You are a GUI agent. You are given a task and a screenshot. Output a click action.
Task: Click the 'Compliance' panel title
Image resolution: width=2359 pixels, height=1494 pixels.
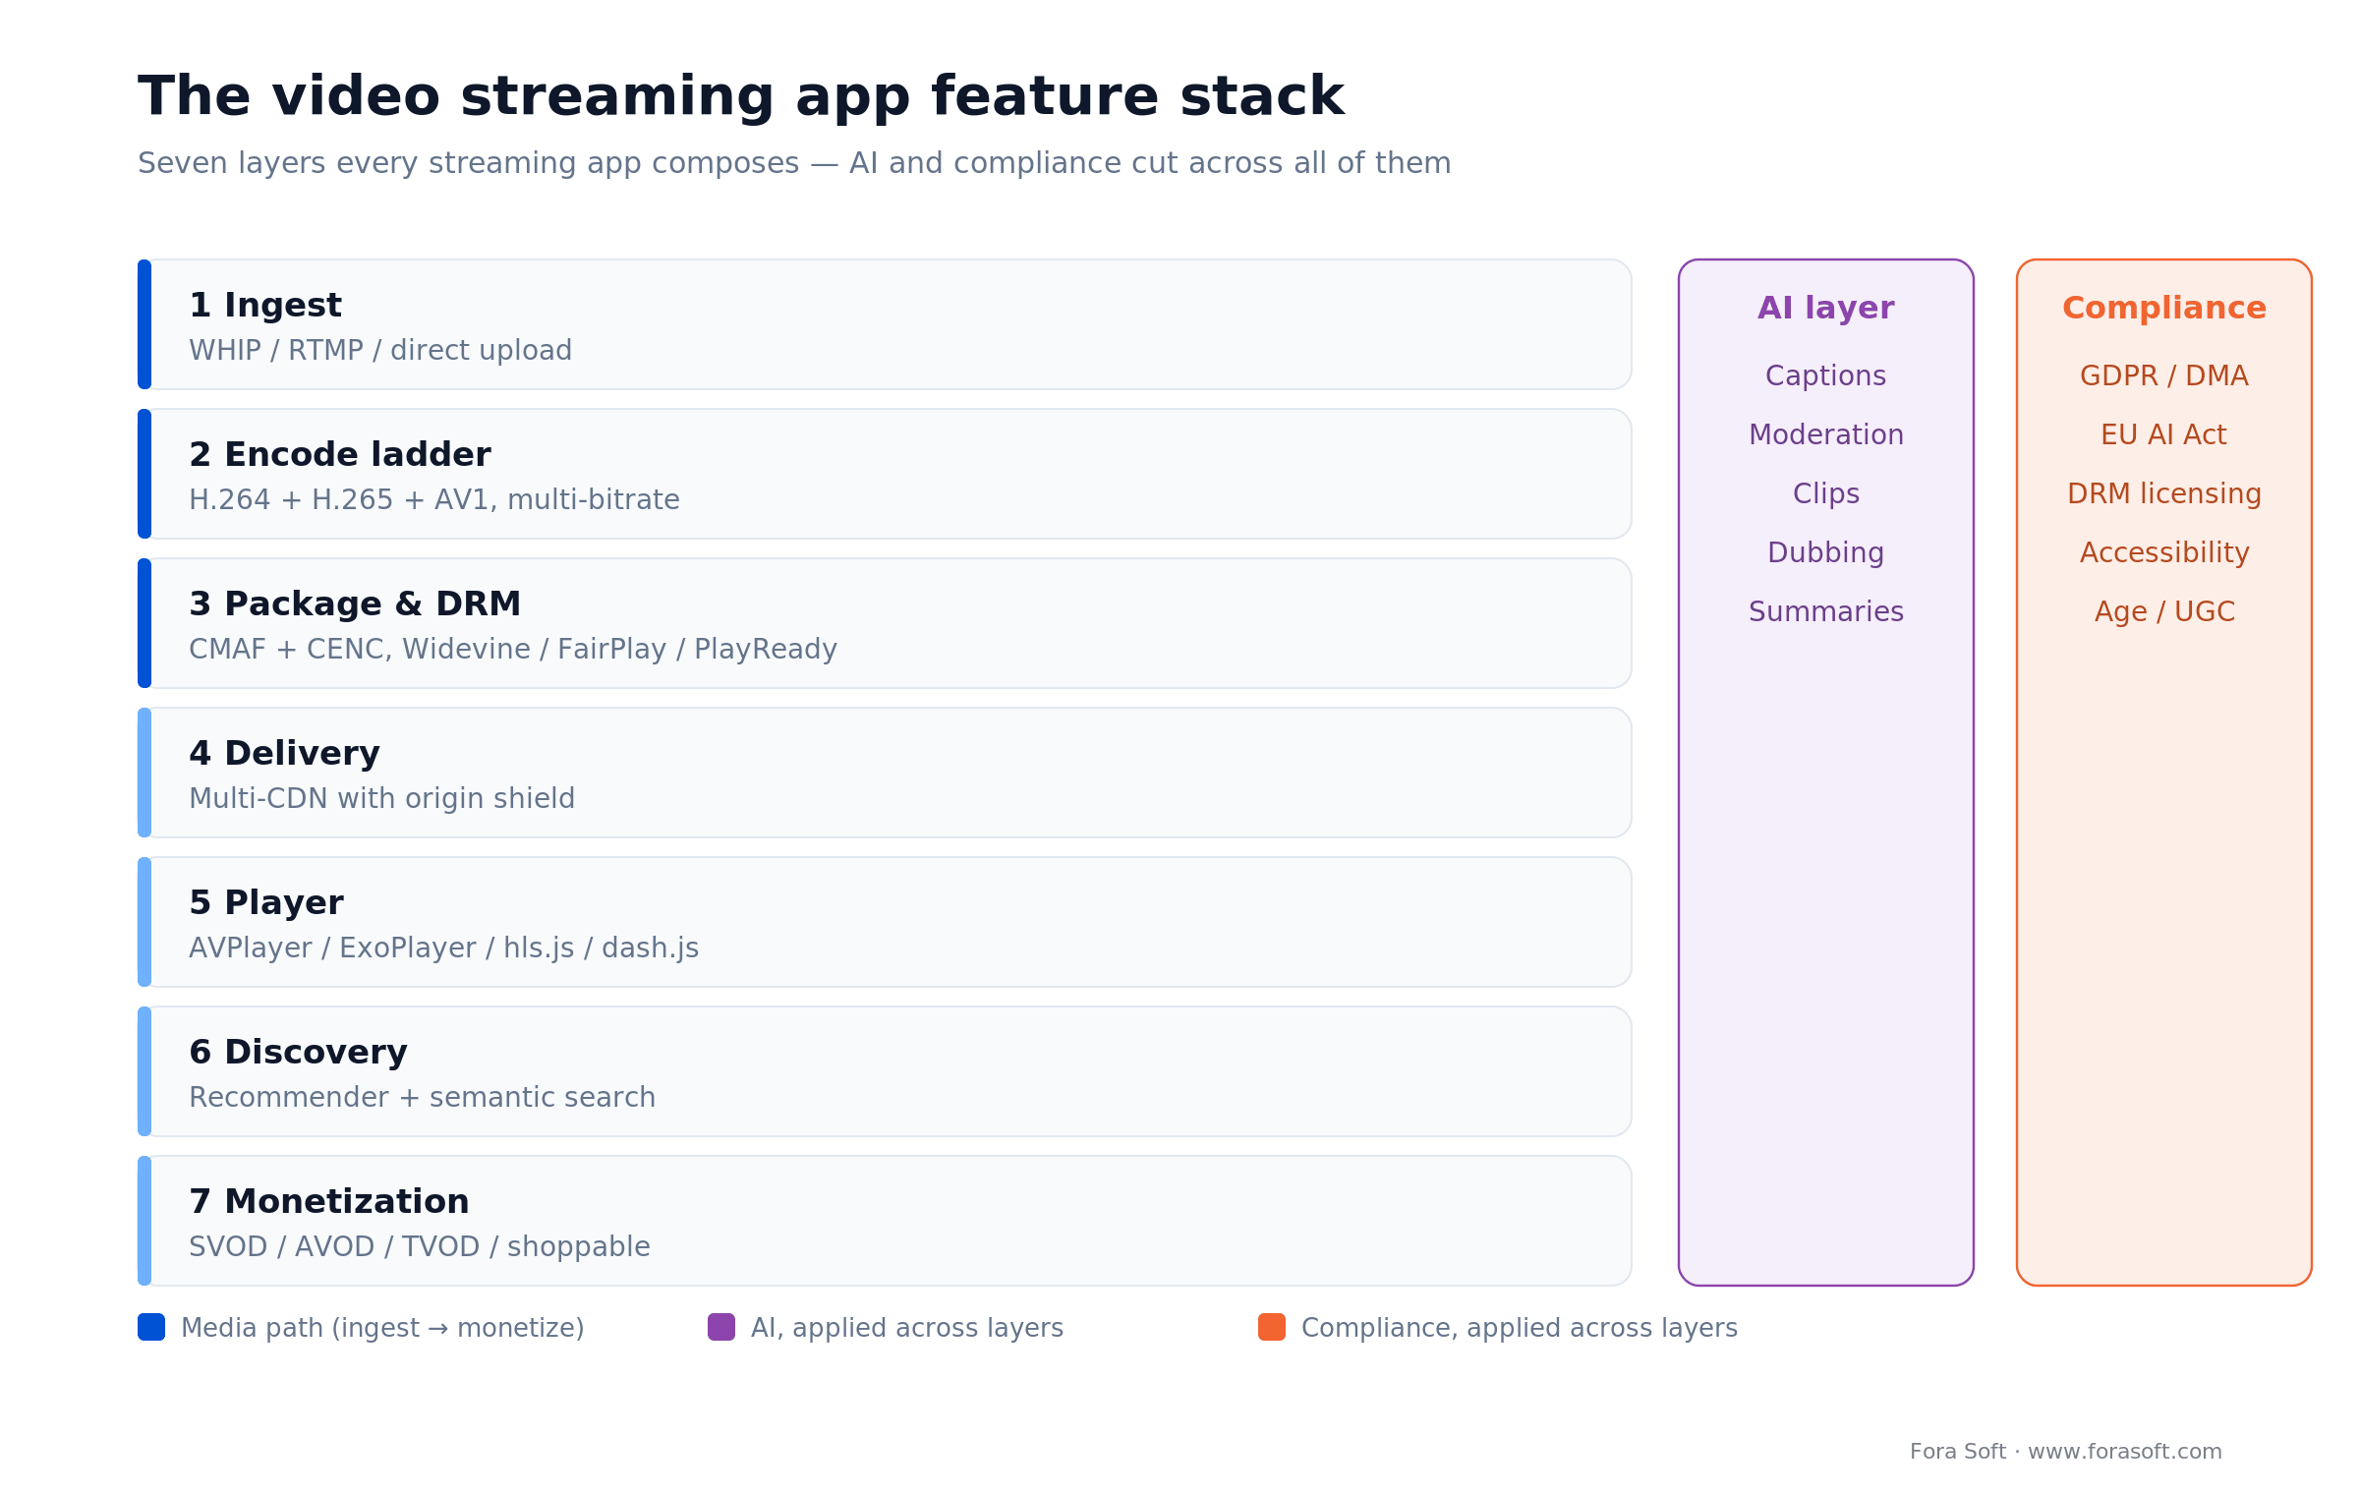coord(2164,308)
